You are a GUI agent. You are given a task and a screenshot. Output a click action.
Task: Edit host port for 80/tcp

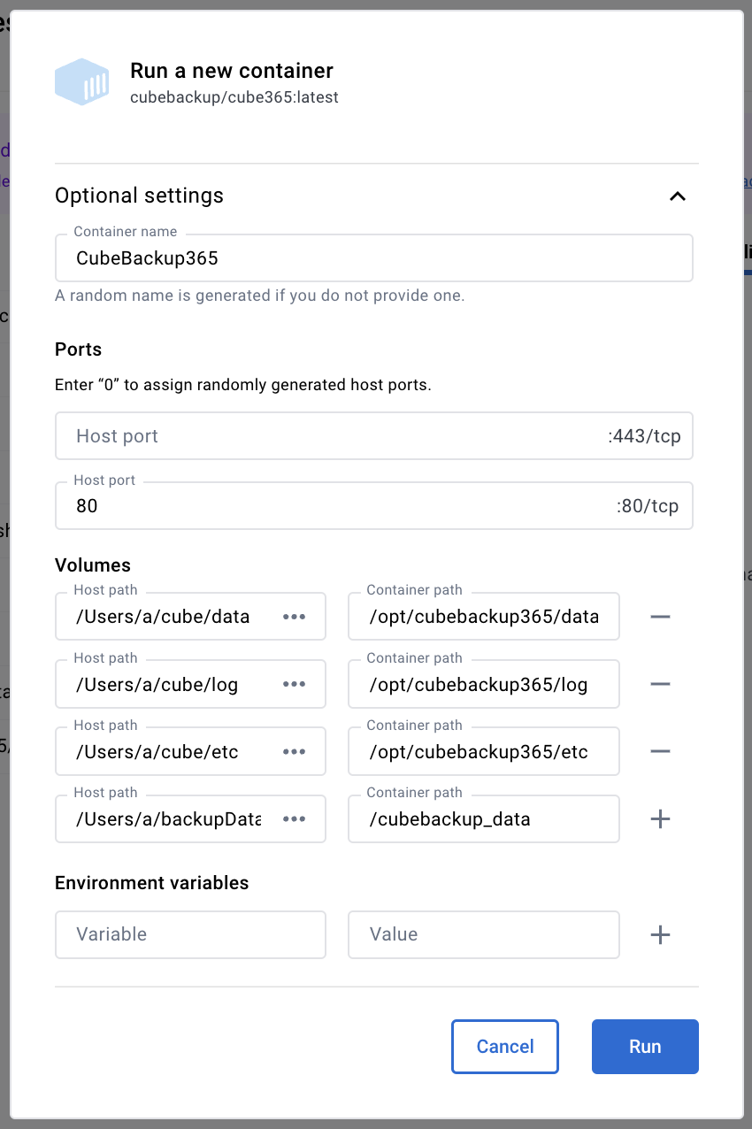(x=373, y=506)
